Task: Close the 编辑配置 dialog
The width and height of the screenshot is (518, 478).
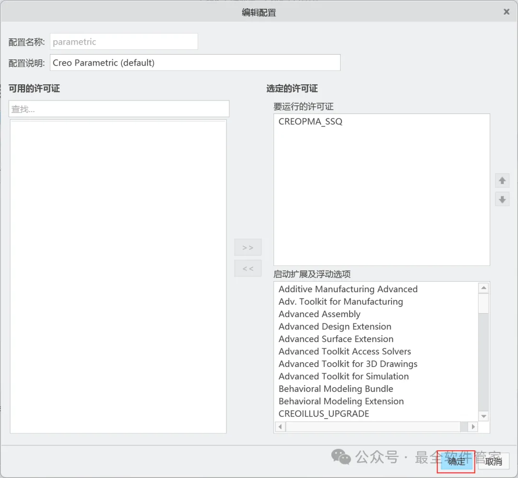Action: point(506,12)
